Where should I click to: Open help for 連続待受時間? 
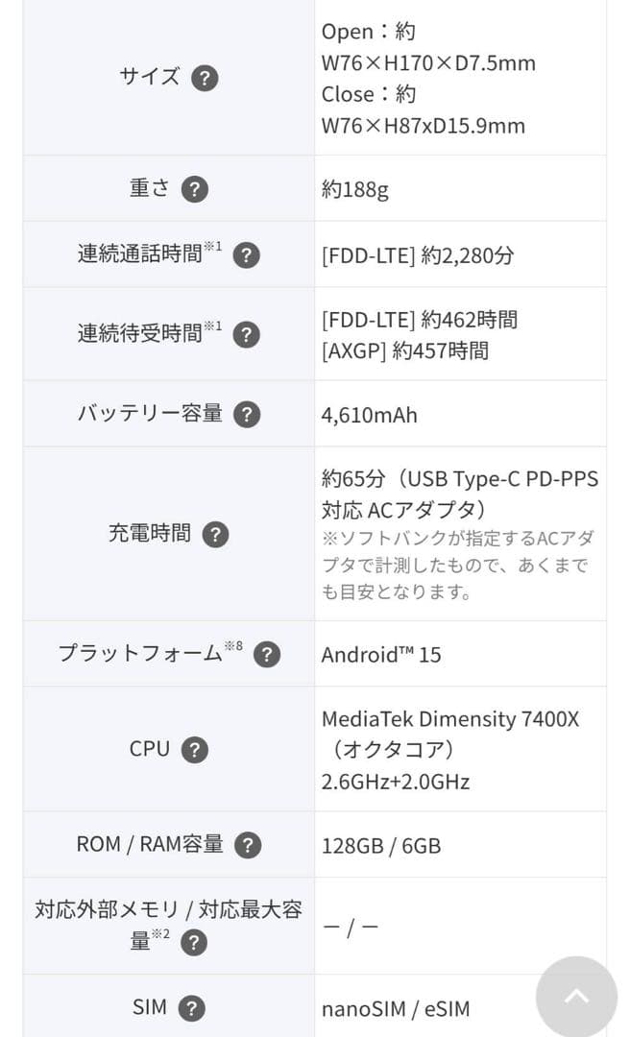(246, 334)
